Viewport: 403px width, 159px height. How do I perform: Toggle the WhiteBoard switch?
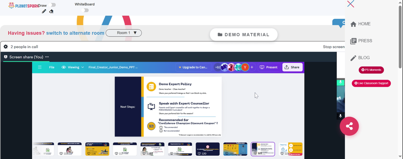pyautogui.click(x=85, y=10)
